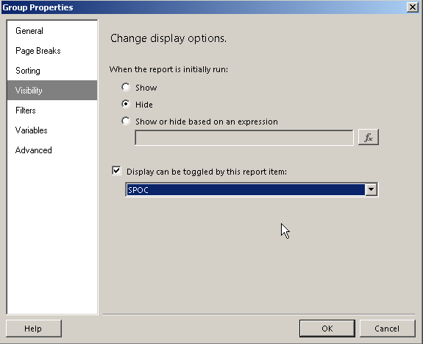Expand the SPOC report item dropdown arrow

coord(372,189)
